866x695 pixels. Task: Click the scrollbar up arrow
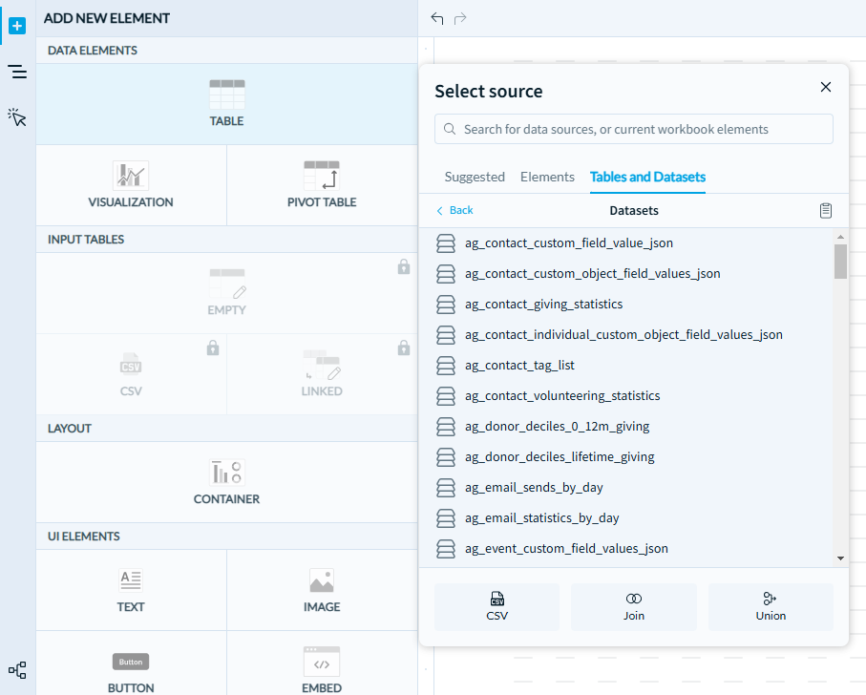(x=840, y=237)
